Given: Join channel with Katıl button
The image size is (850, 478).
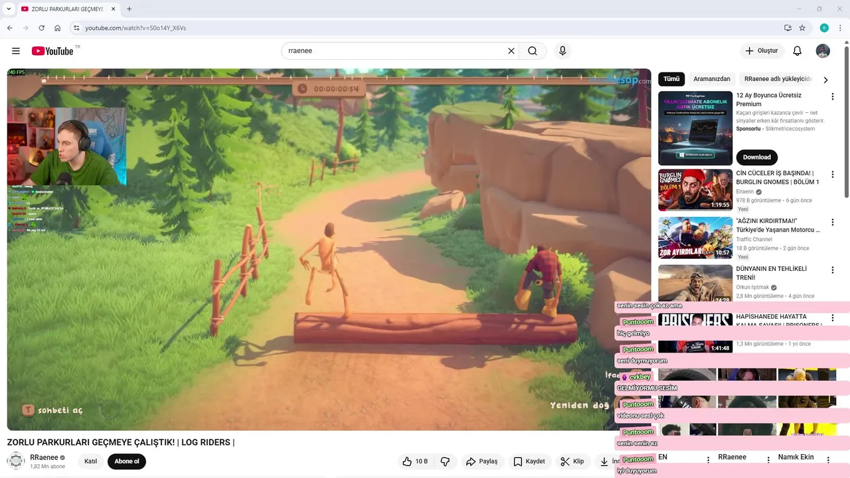Looking at the screenshot, I should pyautogui.click(x=90, y=461).
